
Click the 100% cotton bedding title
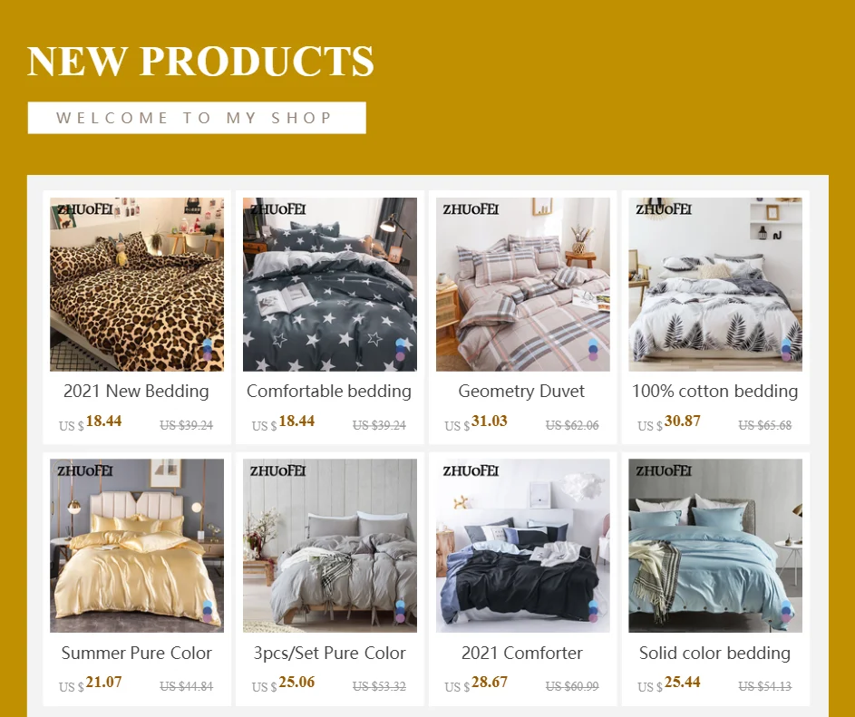[x=714, y=391]
